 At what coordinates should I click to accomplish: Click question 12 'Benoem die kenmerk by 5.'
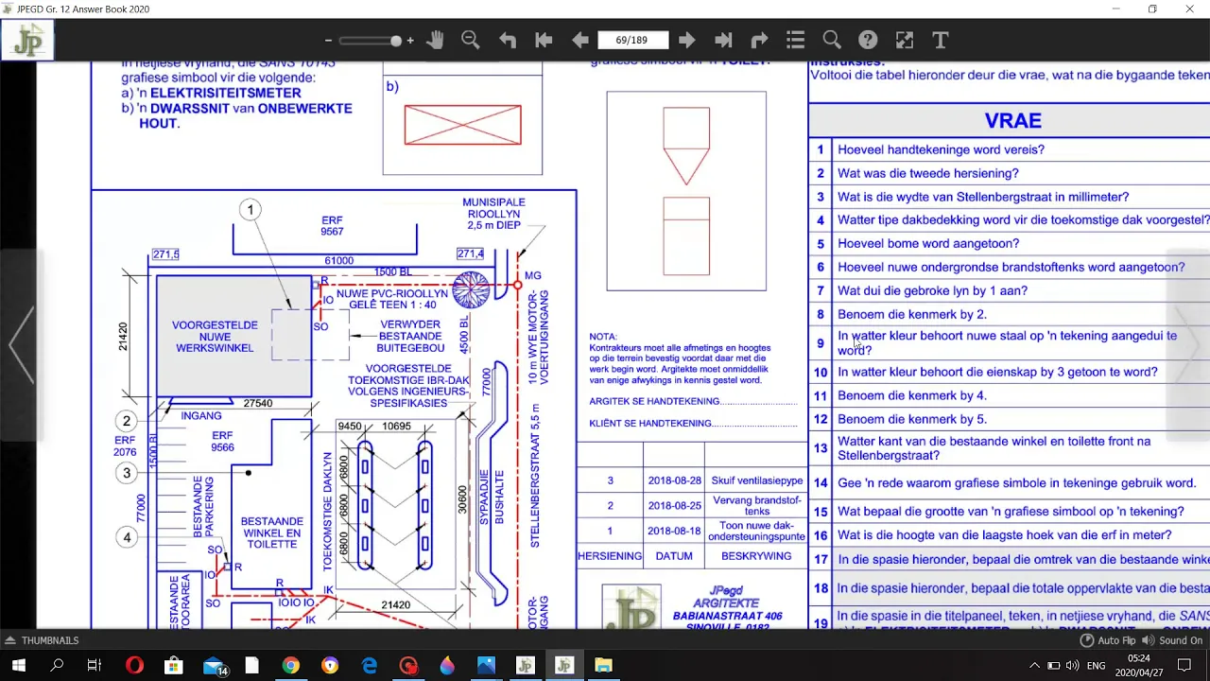pos(912,419)
